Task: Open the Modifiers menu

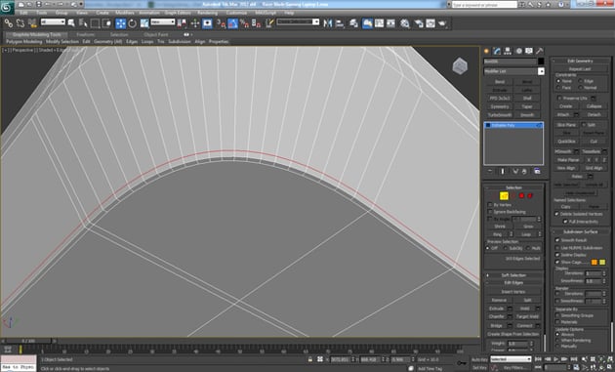Action: coord(125,13)
